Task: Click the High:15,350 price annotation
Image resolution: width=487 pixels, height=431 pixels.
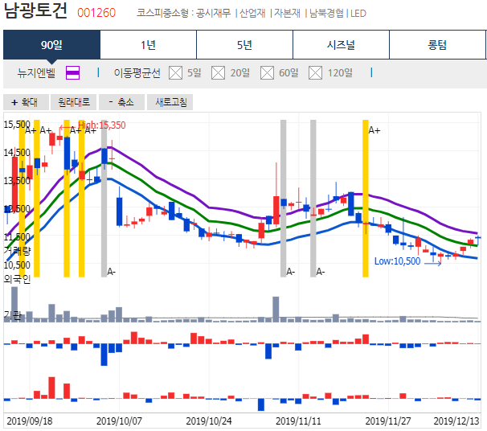Action: click(102, 125)
